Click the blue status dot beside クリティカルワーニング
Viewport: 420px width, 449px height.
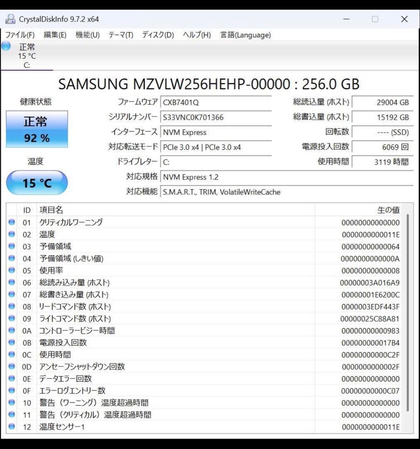(12, 222)
